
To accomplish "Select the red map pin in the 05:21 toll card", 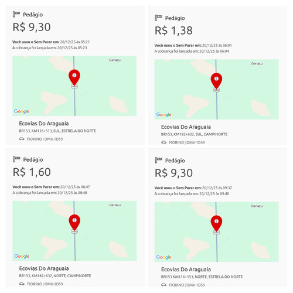I will click(74, 77).
